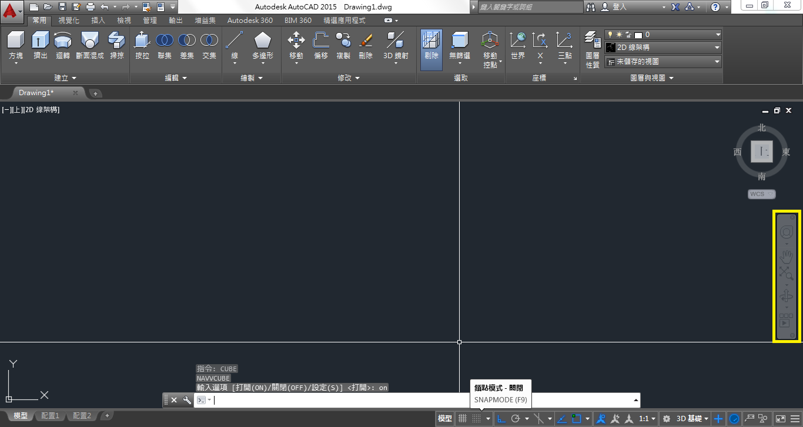This screenshot has height=427, width=803.
Task: Switch to the 檢視 ribbon tab
Action: 124,20
